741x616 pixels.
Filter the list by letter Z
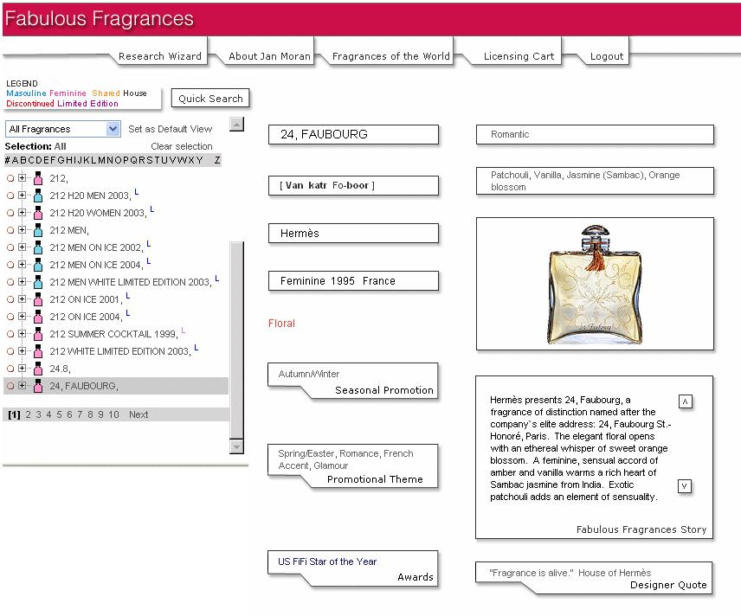click(217, 160)
